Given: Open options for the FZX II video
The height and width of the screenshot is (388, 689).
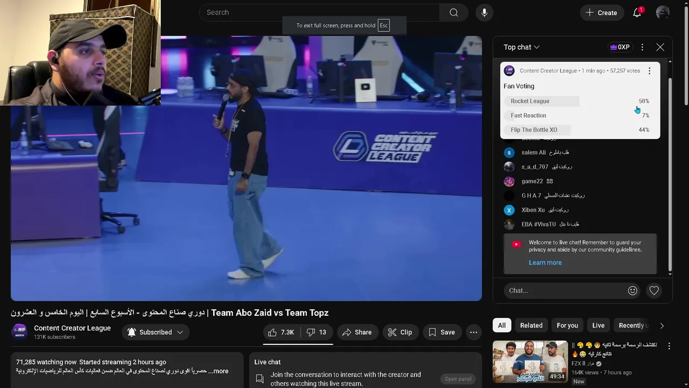Looking at the screenshot, I should [x=669, y=346].
